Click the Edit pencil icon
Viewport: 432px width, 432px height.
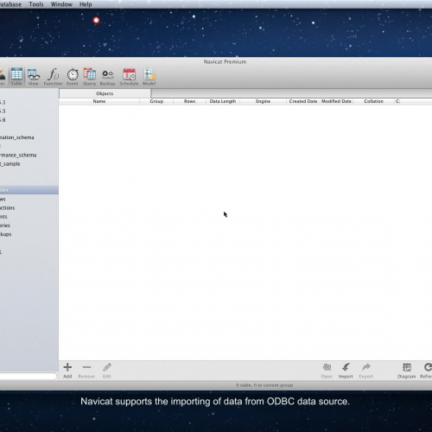[x=107, y=371]
